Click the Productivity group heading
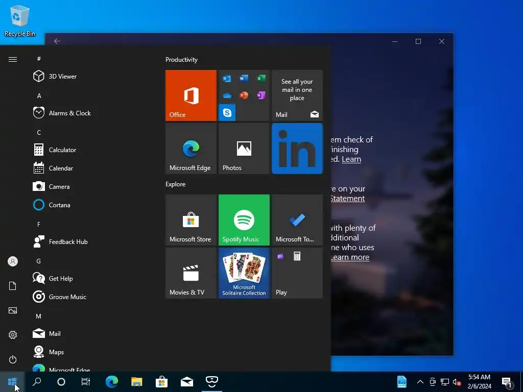 click(181, 60)
